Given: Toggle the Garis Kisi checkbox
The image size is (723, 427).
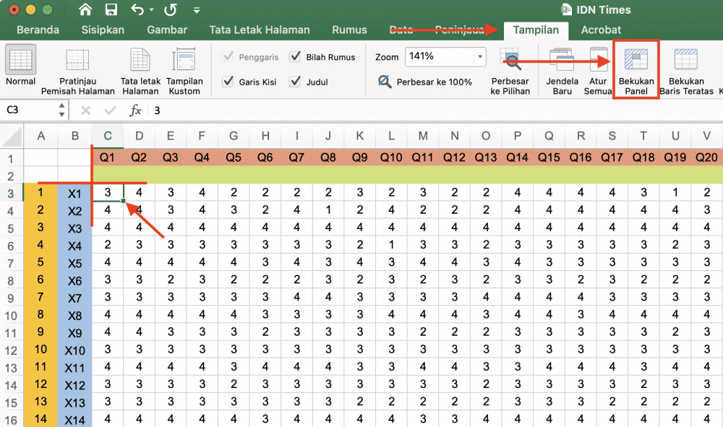Looking at the screenshot, I should point(227,82).
